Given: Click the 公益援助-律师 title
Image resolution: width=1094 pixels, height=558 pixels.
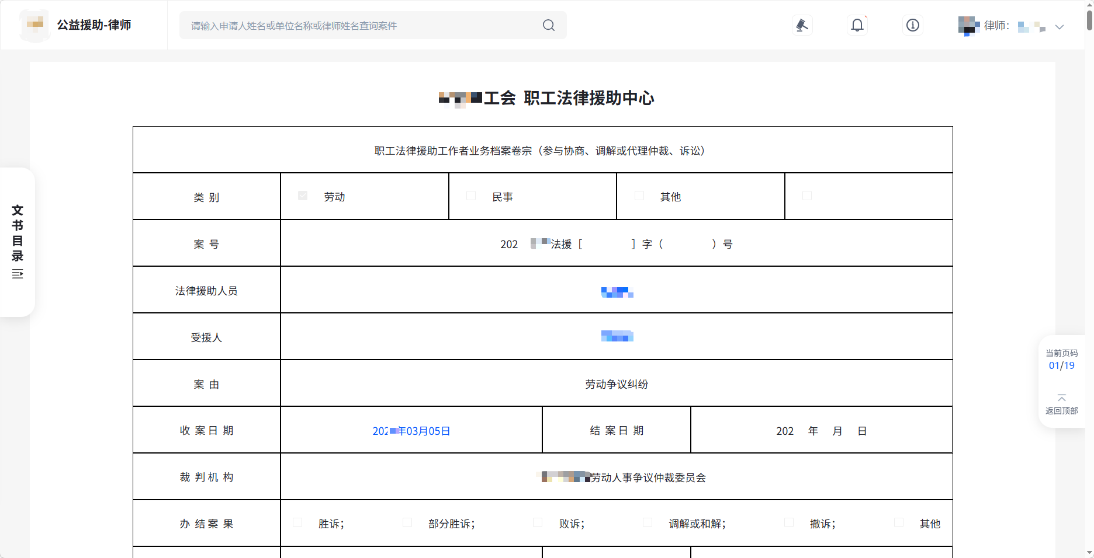Looking at the screenshot, I should pos(94,25).
